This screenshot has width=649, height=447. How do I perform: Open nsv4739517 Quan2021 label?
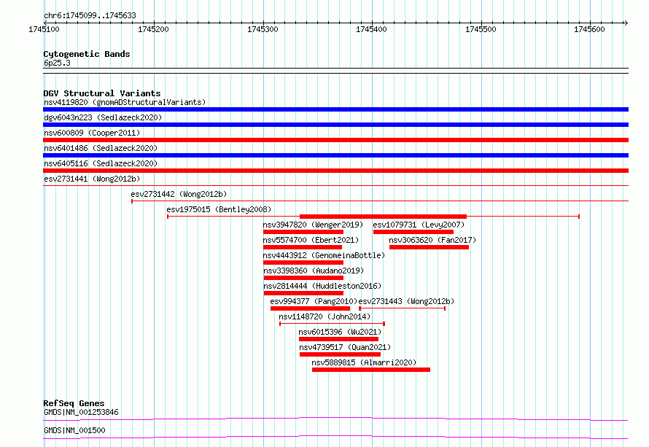[x=345, y=347]
